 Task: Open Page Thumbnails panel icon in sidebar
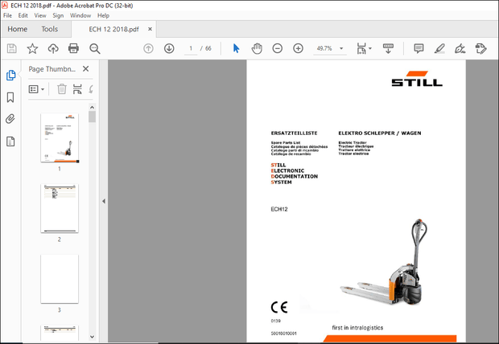(10, 75)
